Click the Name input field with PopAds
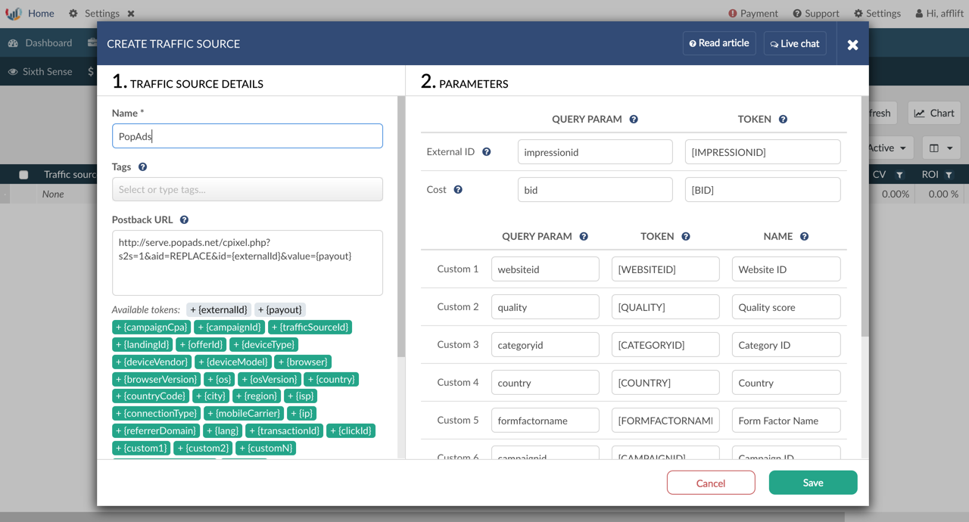969x522 pixels. click(x=247, y=136)
